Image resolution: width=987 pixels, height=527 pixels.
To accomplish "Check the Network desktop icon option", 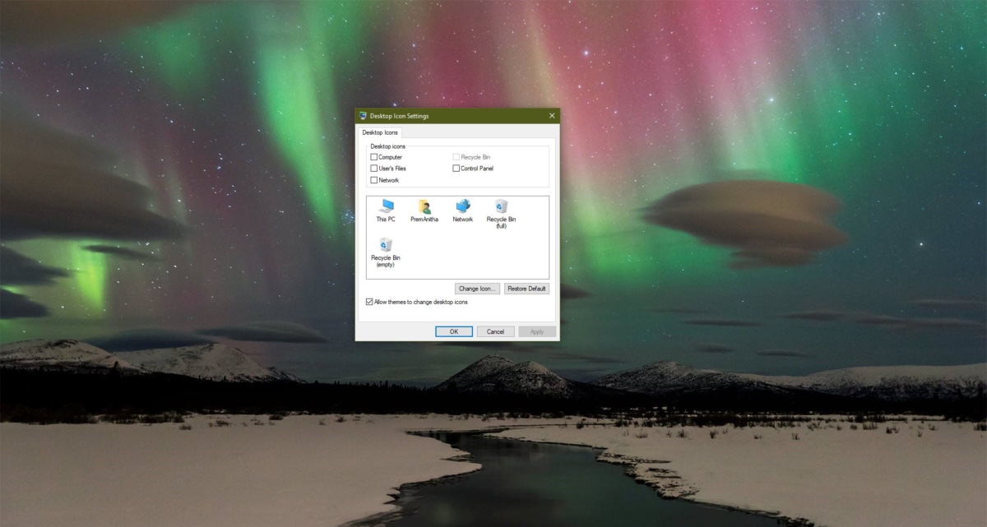I will 373,180.
